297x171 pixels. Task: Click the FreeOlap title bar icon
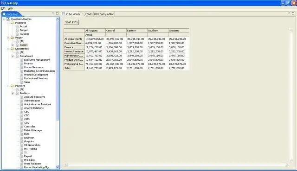pyautogui.click(x=2, y=3)
